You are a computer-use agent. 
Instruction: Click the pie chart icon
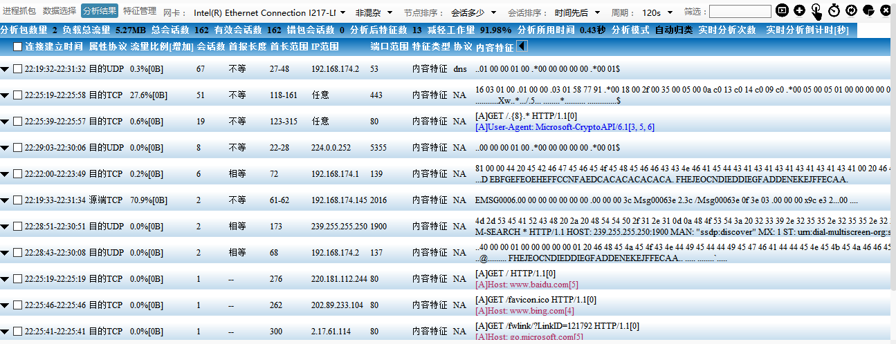click(868, 10)
